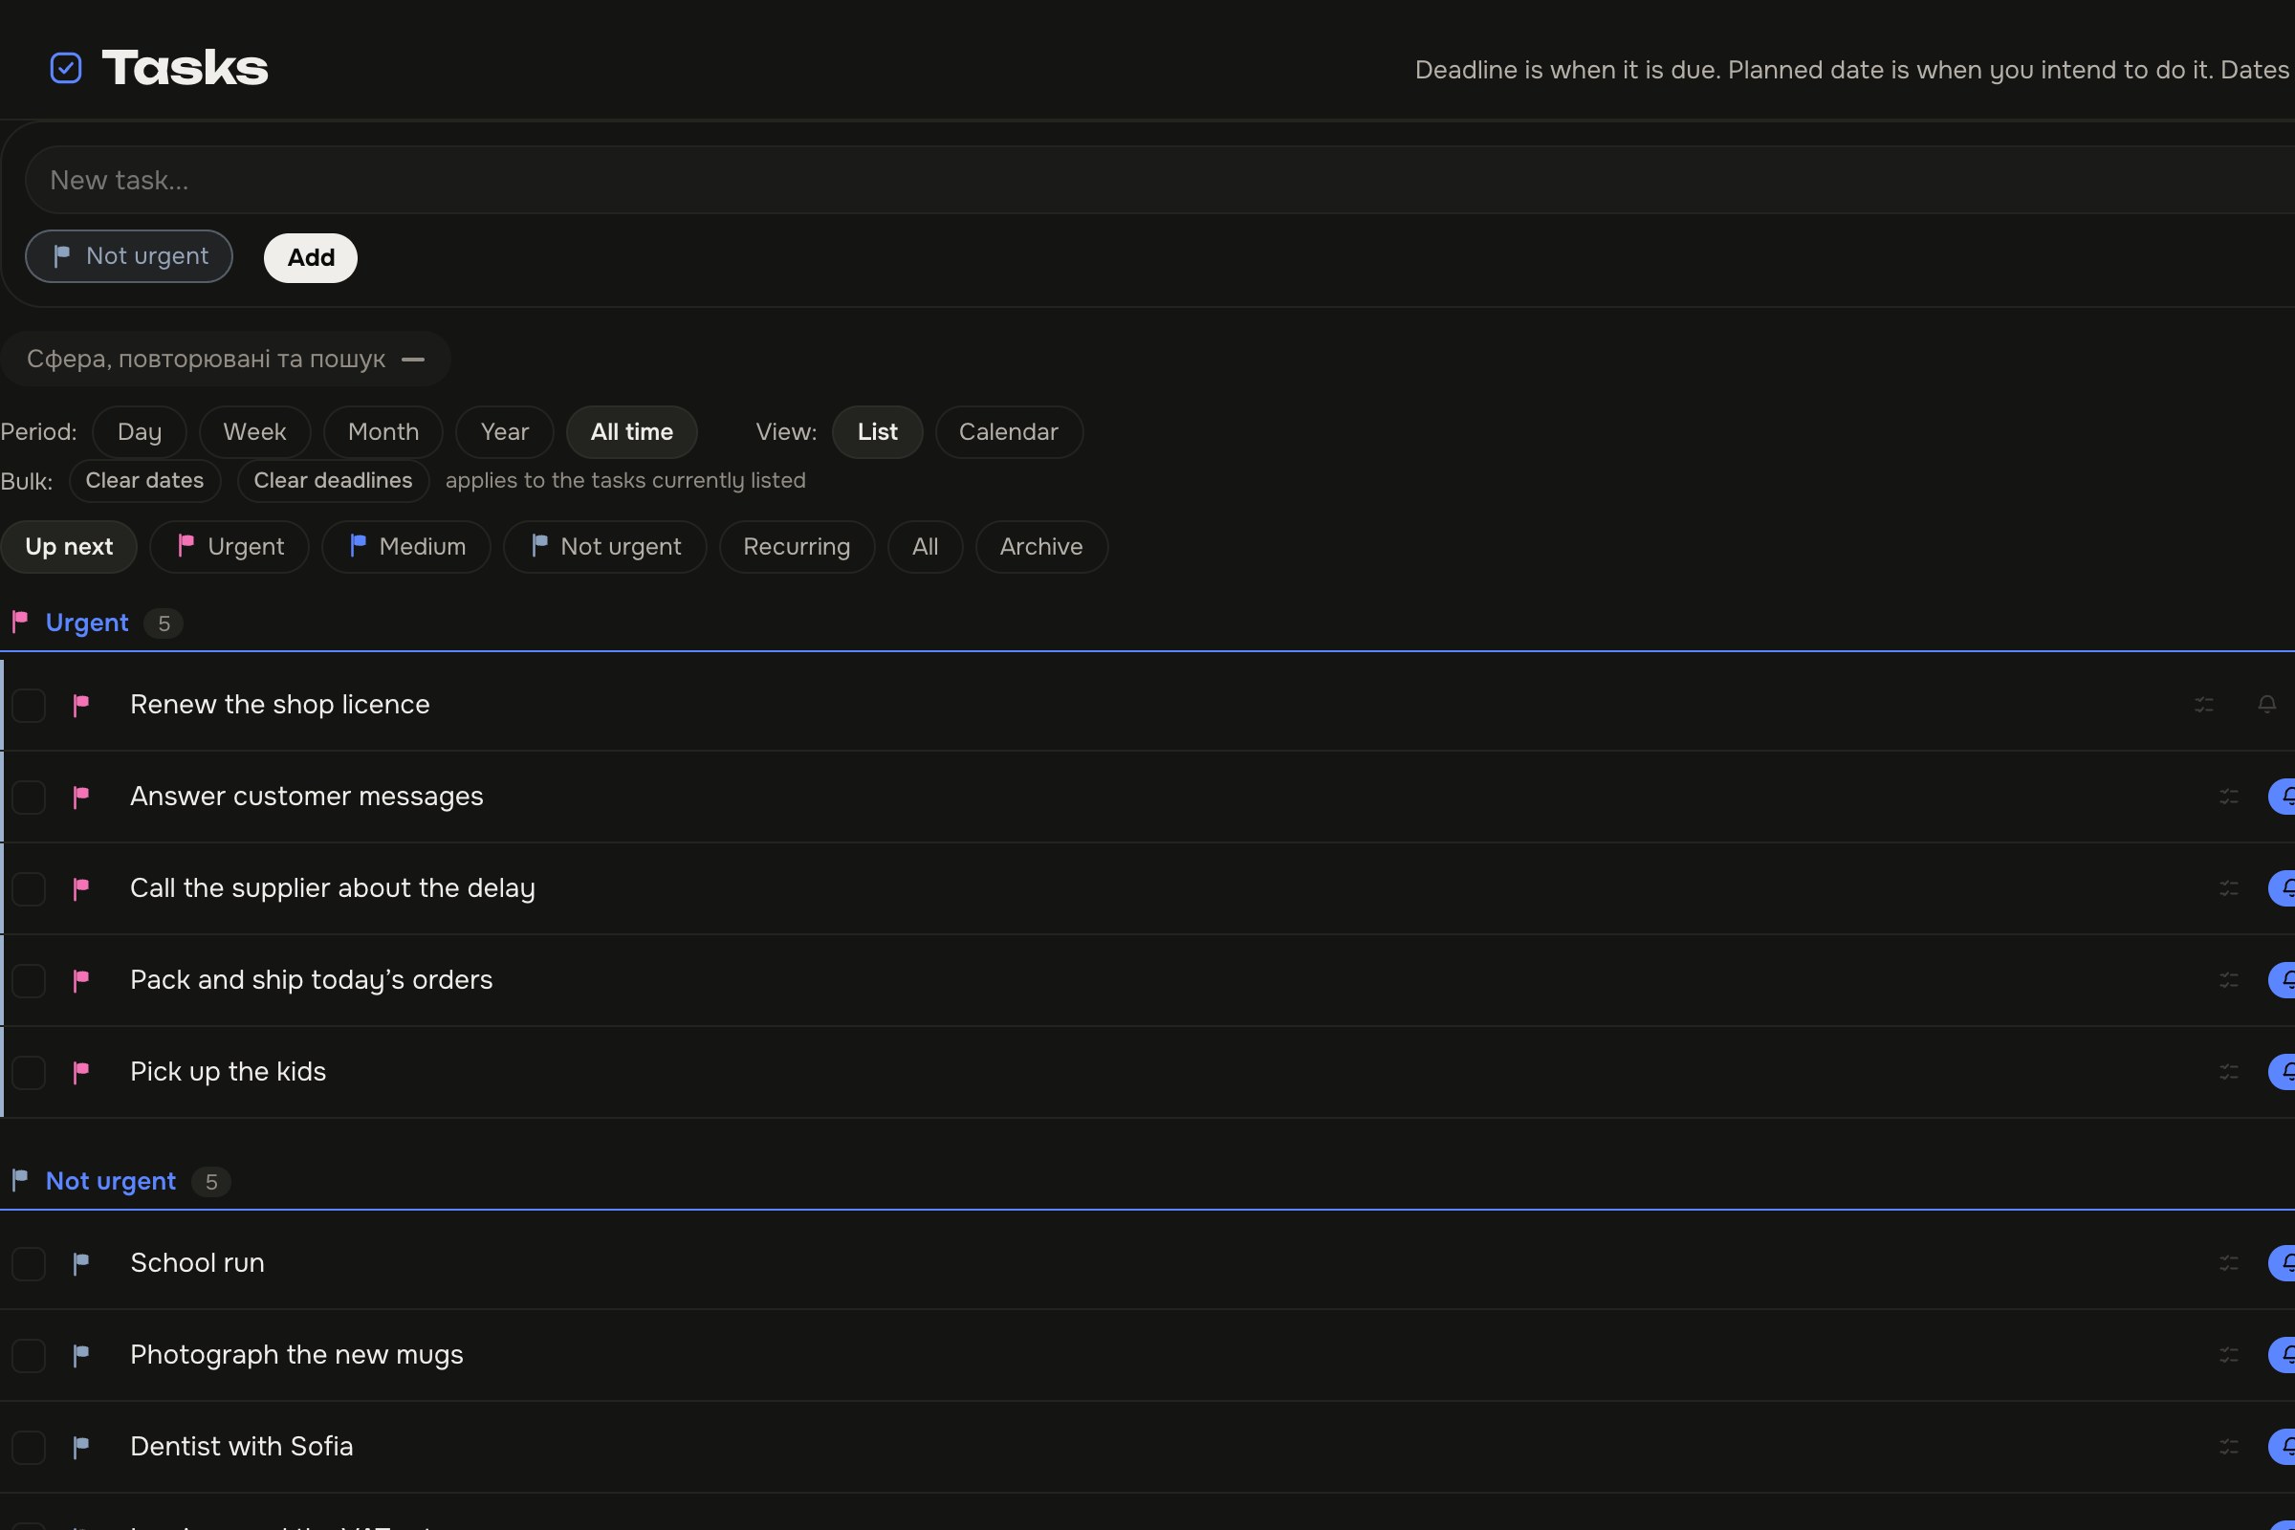Click Clear dates bulk action
Image resolution: width=2295 pixels, height=1530 pixels.
tap(144, 481)
